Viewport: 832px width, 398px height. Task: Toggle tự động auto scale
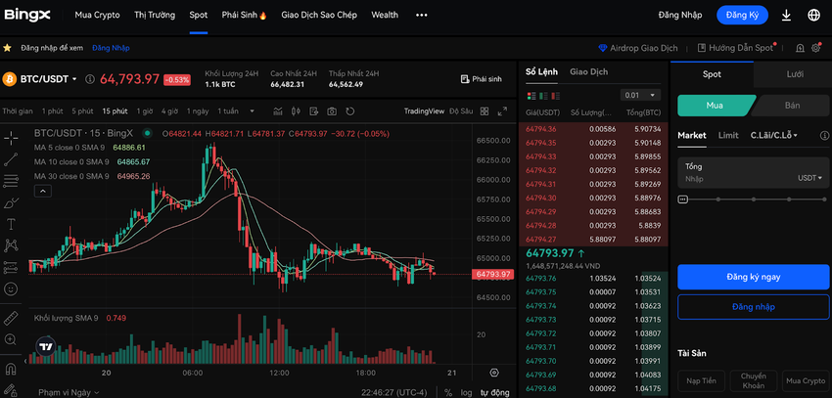point(495,393)
